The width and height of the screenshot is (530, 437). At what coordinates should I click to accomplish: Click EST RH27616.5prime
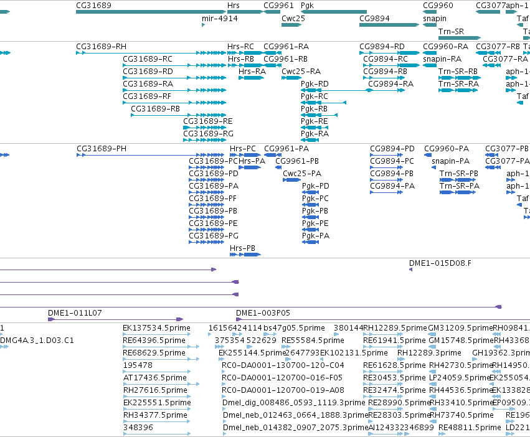pyautogui.click(x=156, y=397)
